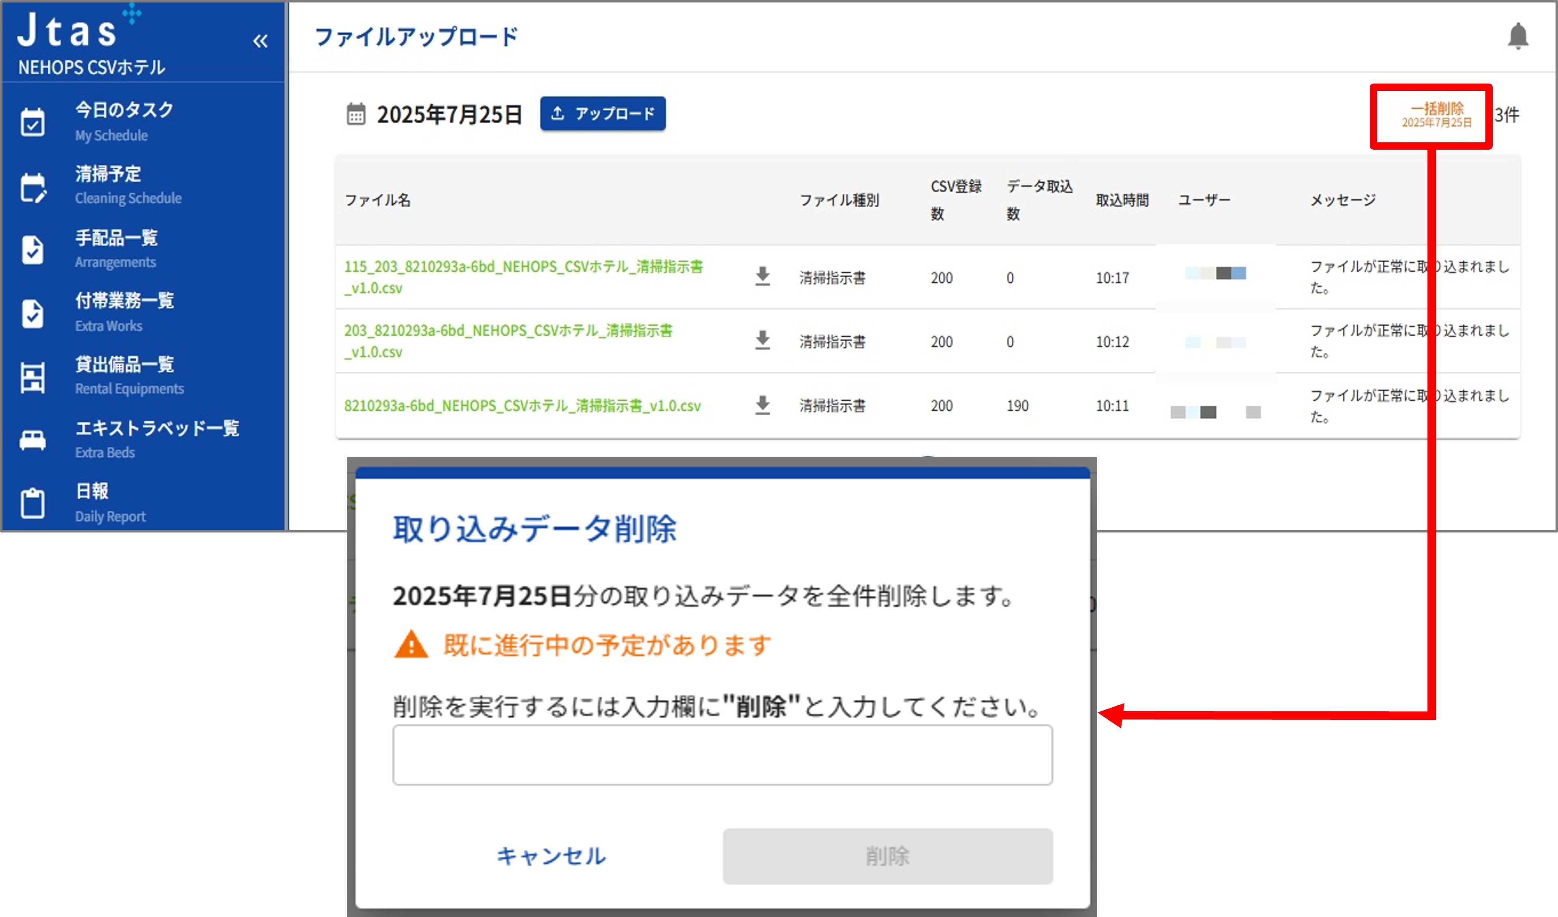
Task: Click the 削除 confirmation text input field
Action: [x=722, y=755]
